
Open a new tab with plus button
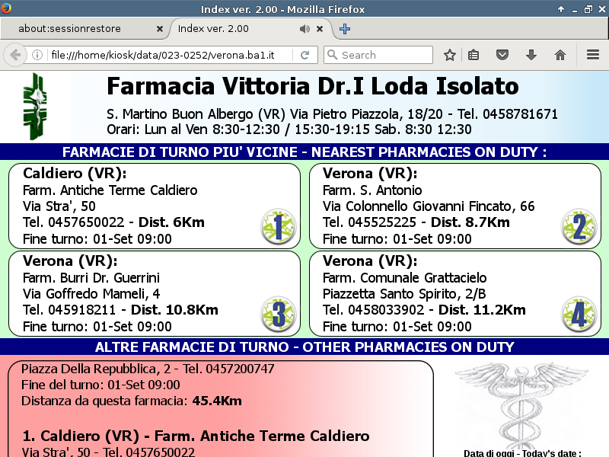coord(345,29)
